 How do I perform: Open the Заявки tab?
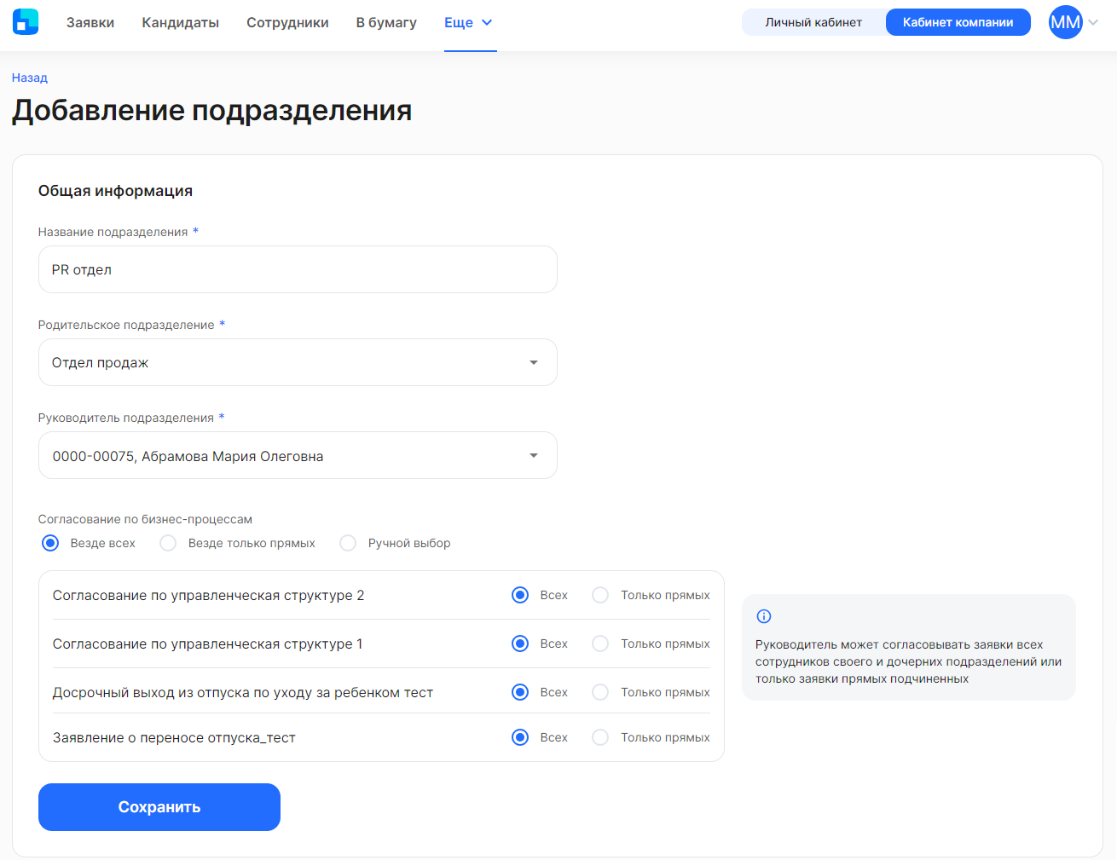pyautogui.click(x=90, y=23)
